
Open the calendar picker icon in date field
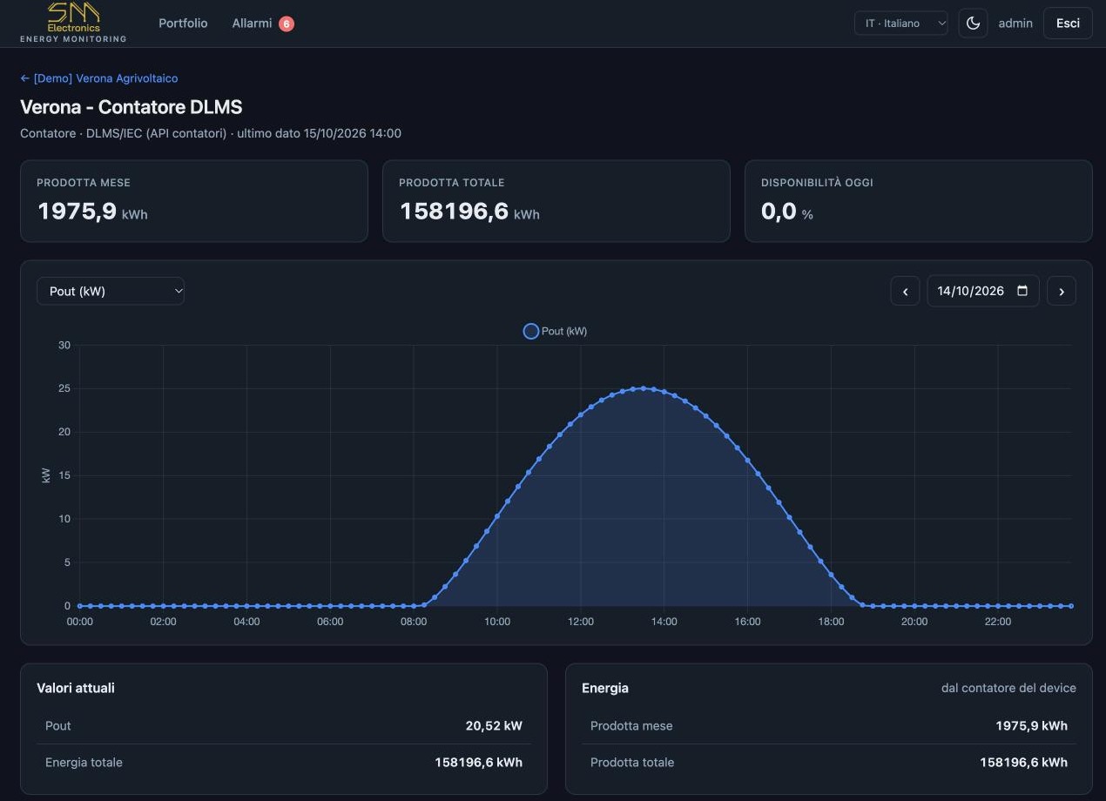[1022, 291]
